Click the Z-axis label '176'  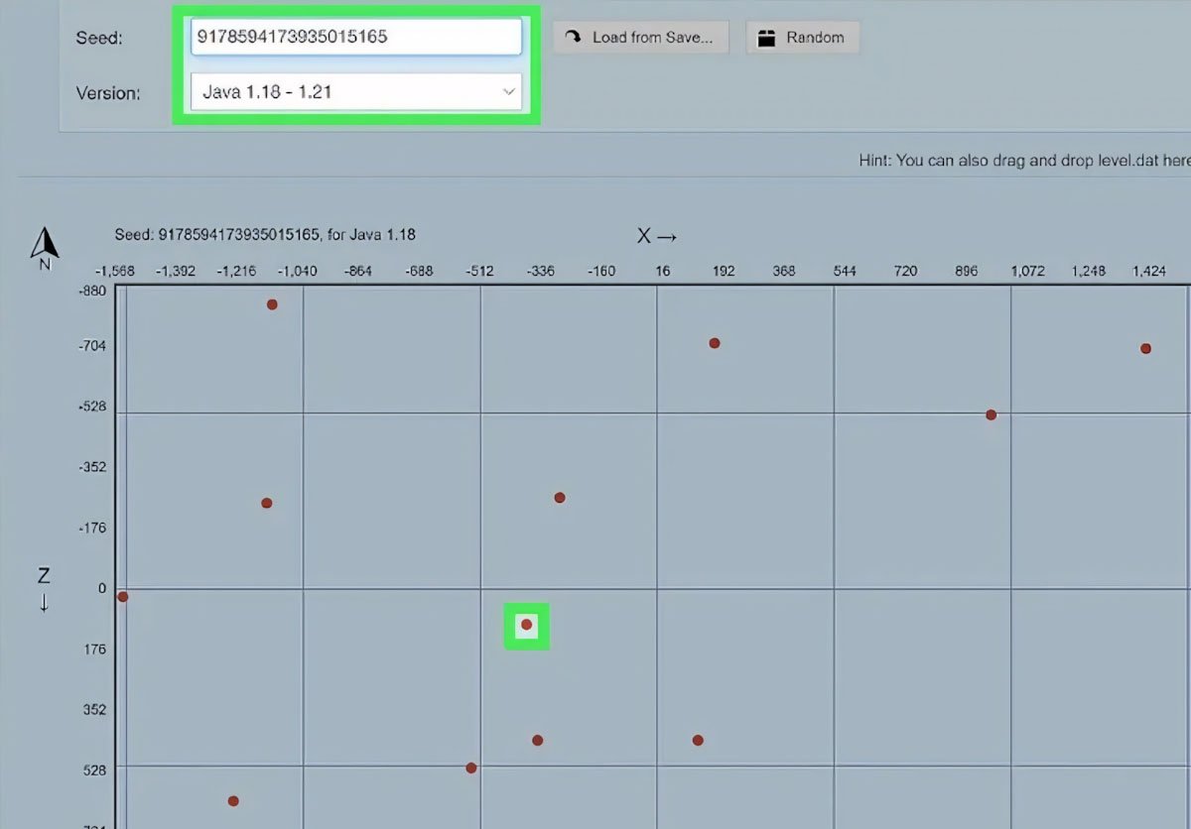pos(94,650)
